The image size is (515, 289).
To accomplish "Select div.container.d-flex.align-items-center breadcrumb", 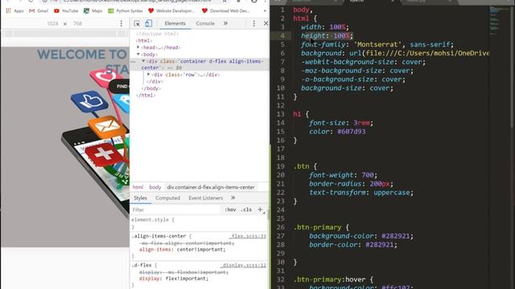I will (x=211, y=187).
